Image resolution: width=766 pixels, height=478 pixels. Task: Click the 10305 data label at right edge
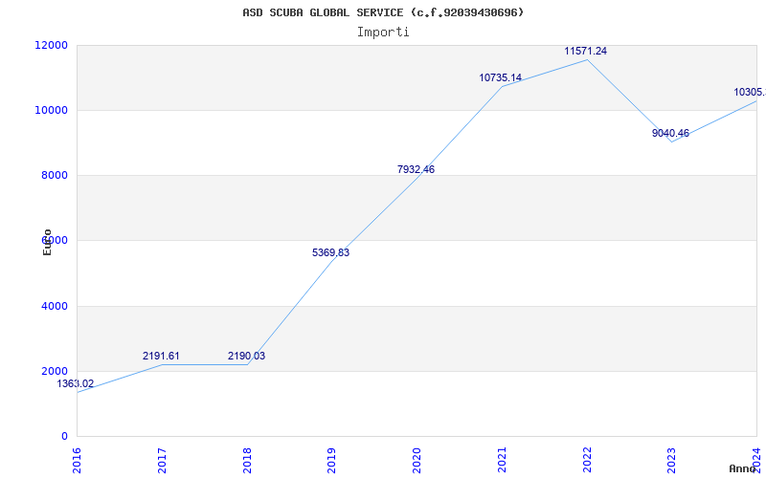[750, 92]
